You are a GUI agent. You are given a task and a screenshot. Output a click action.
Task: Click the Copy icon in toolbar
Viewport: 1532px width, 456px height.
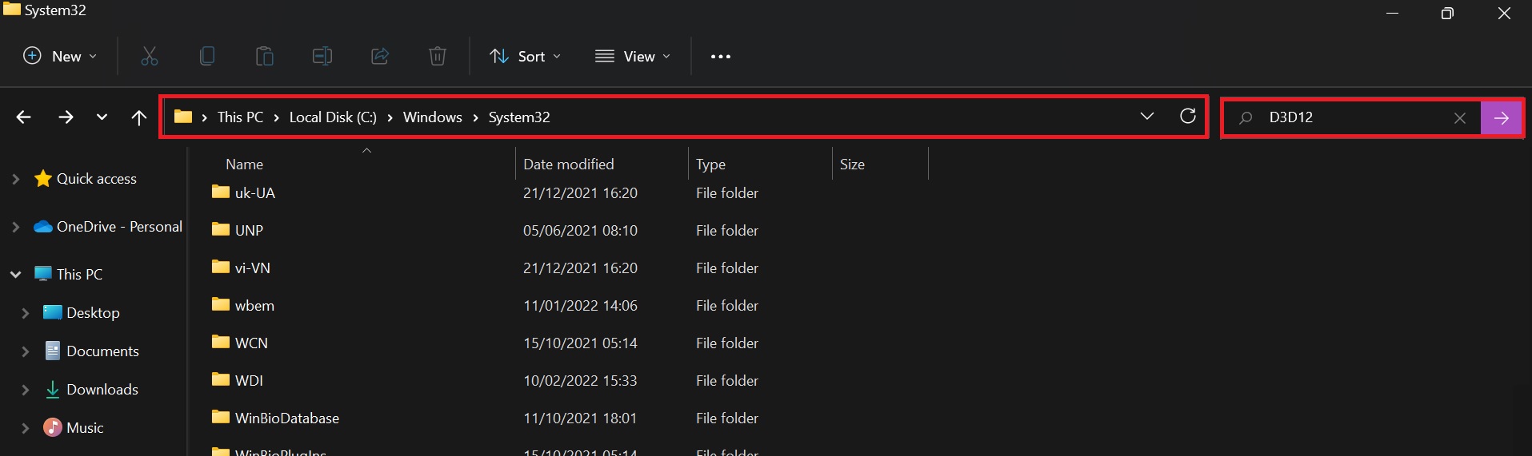206,56
